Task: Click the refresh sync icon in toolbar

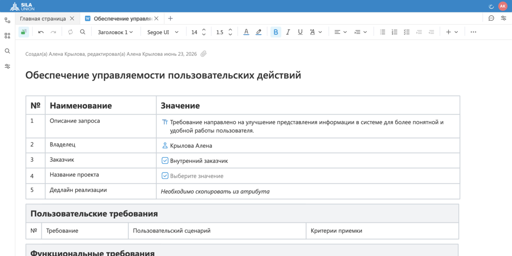Action: (x=70, y=32)
